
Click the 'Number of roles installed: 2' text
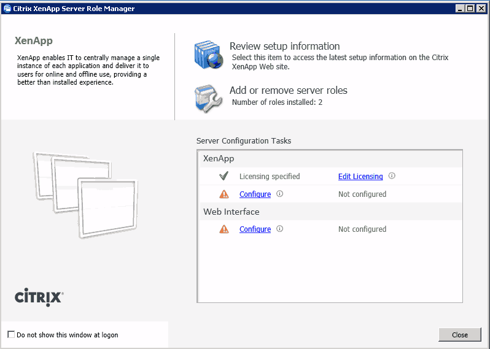tap(277, 102)
